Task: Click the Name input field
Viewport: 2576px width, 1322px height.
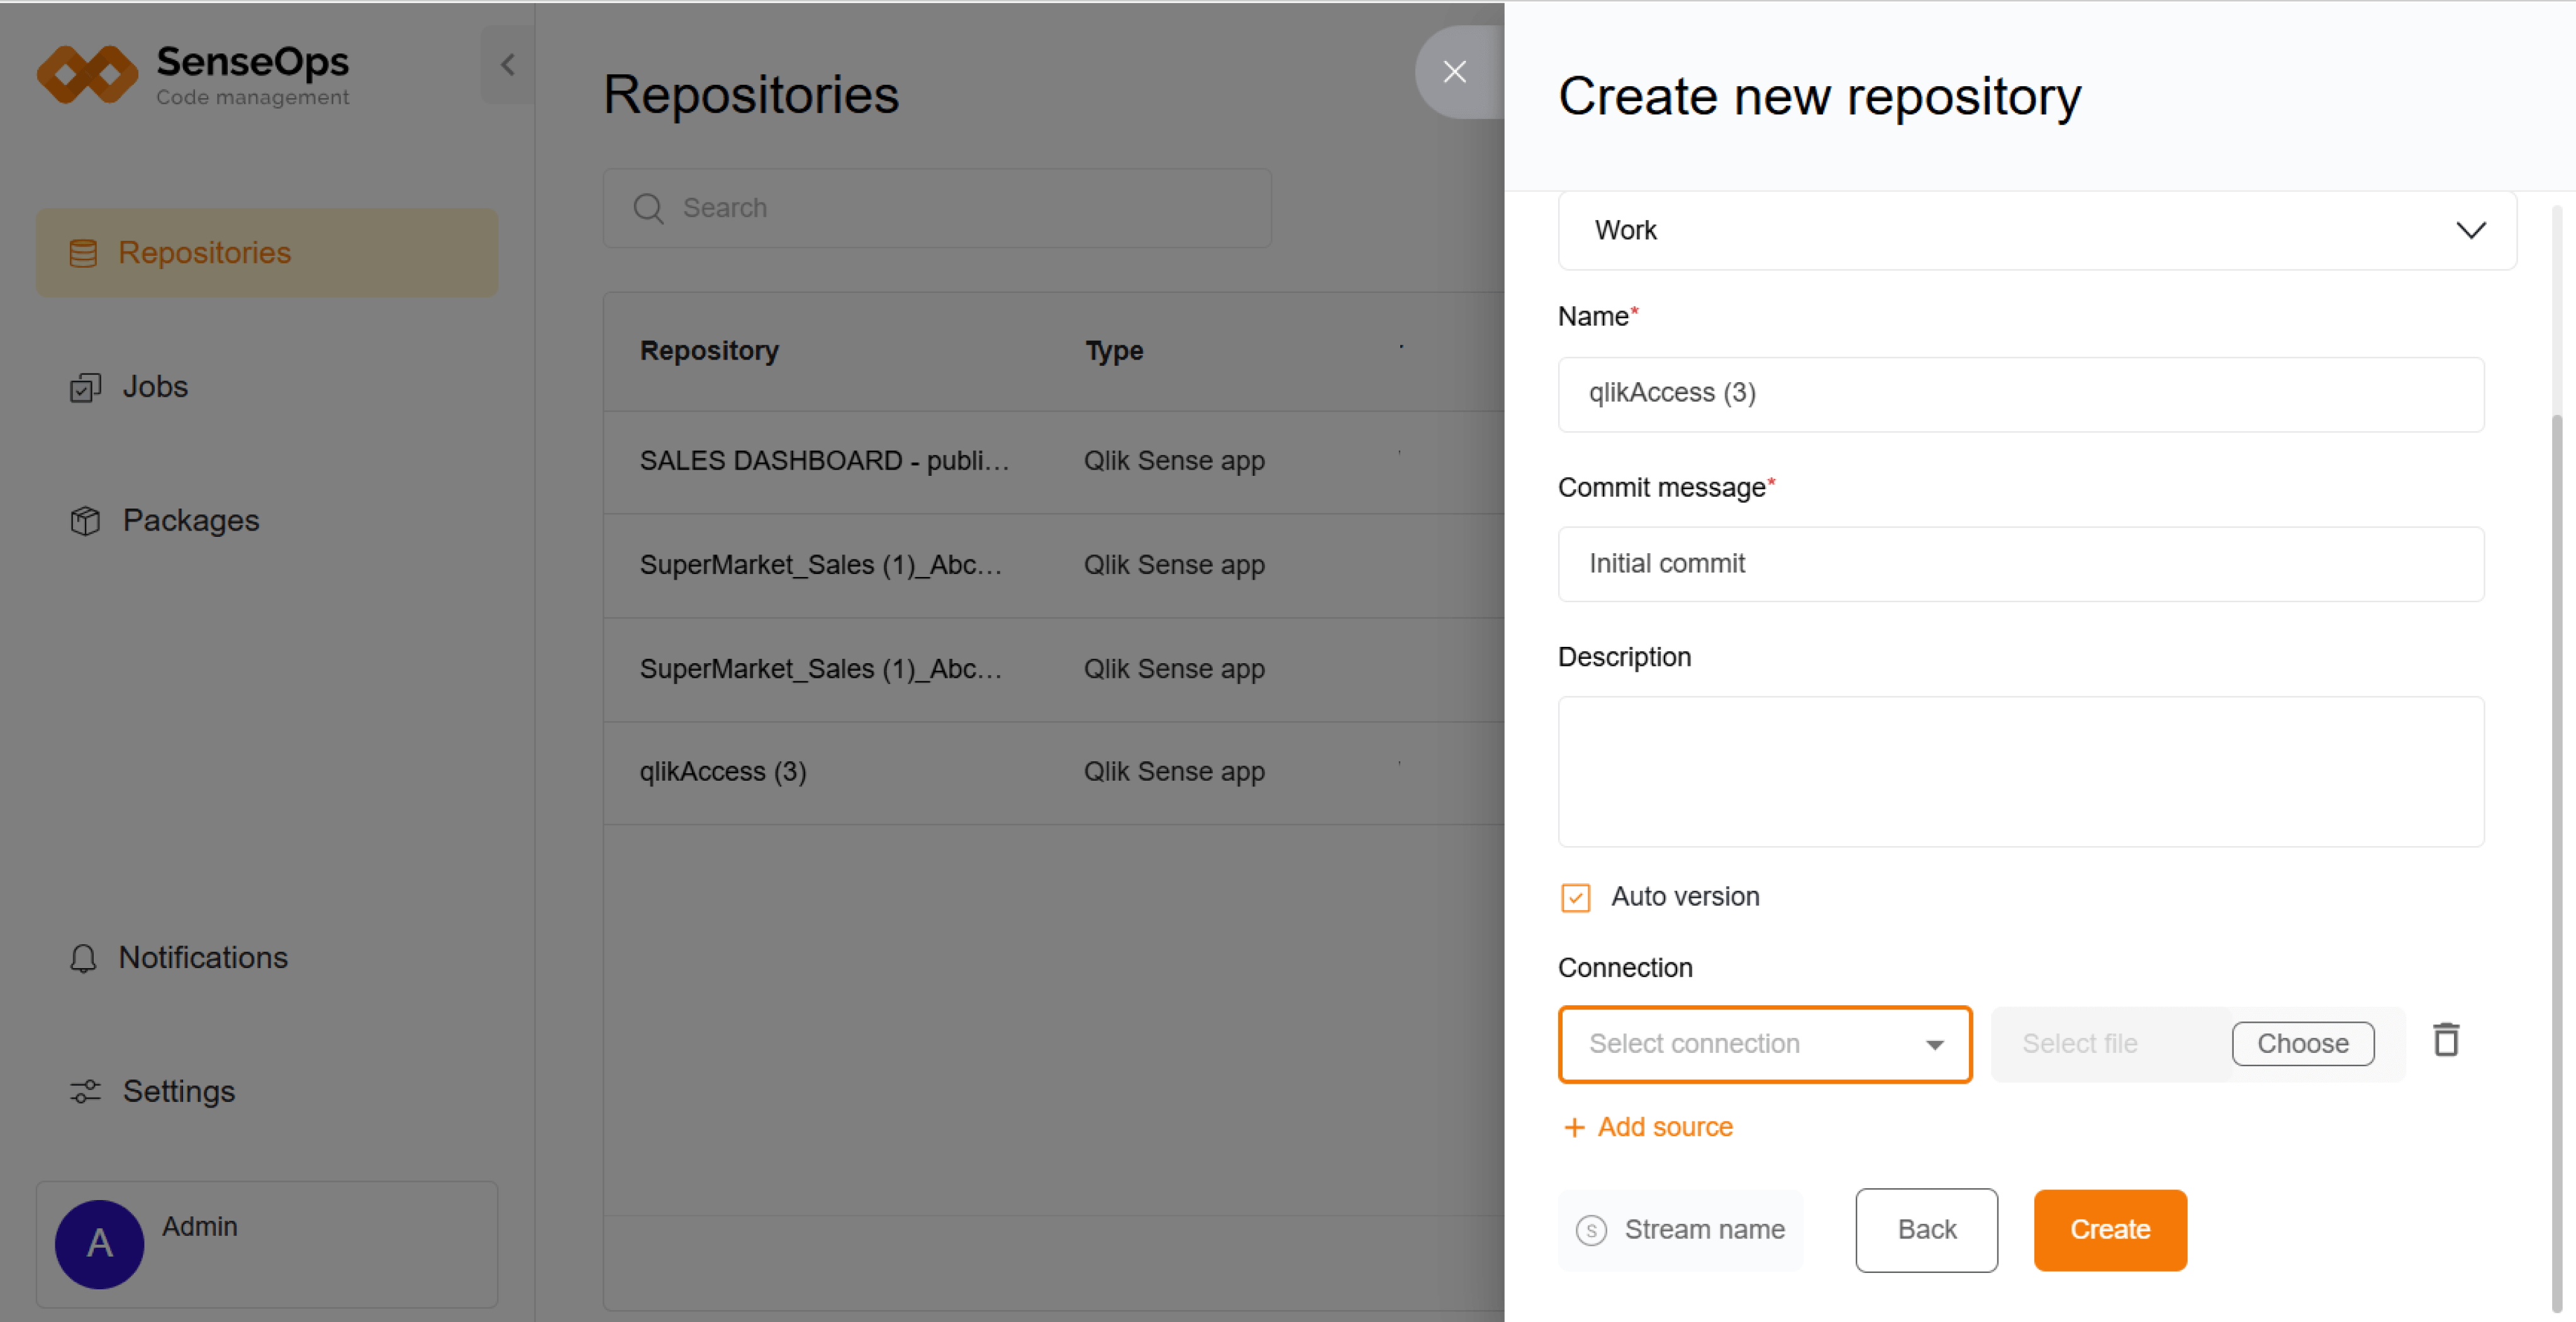Action: point(2021,394)
